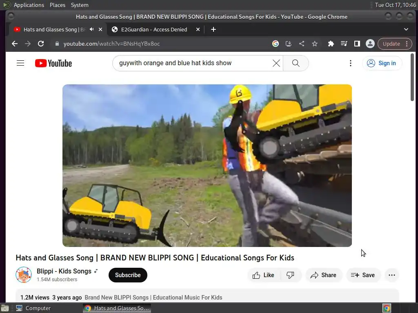
Task: Open the Chrome extensions puzzle icon
Action: pyautogui.click(x=331, y=44)
